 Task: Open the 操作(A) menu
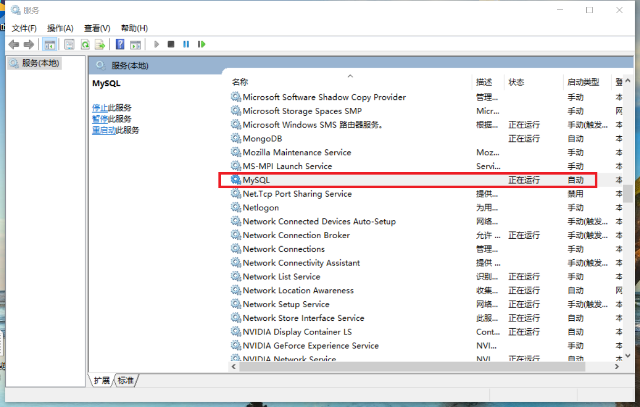click(61, 28)
